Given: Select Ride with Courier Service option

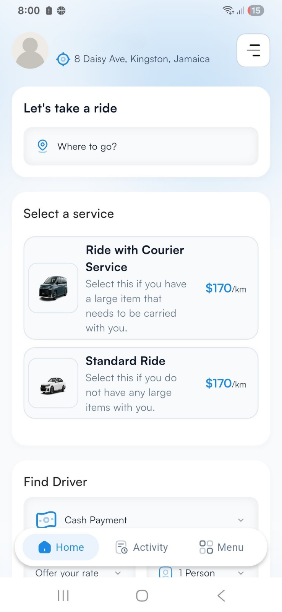Looking at the screenshot, I should coord(141,288).
